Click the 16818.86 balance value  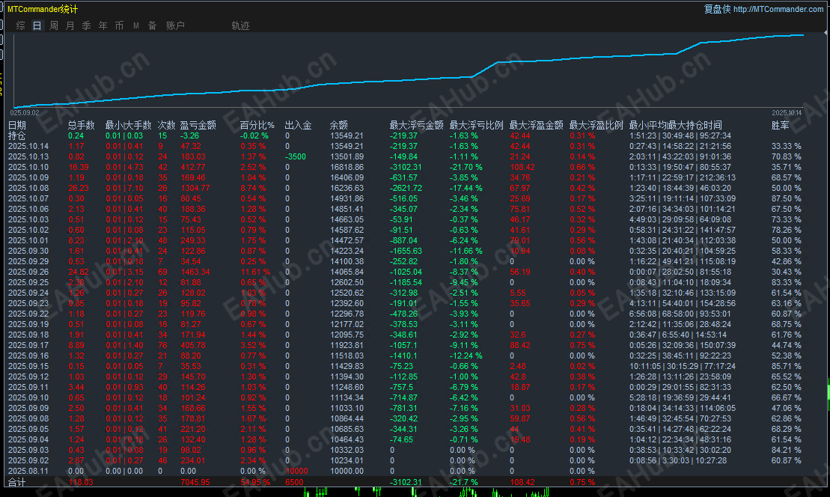(347, 167)
